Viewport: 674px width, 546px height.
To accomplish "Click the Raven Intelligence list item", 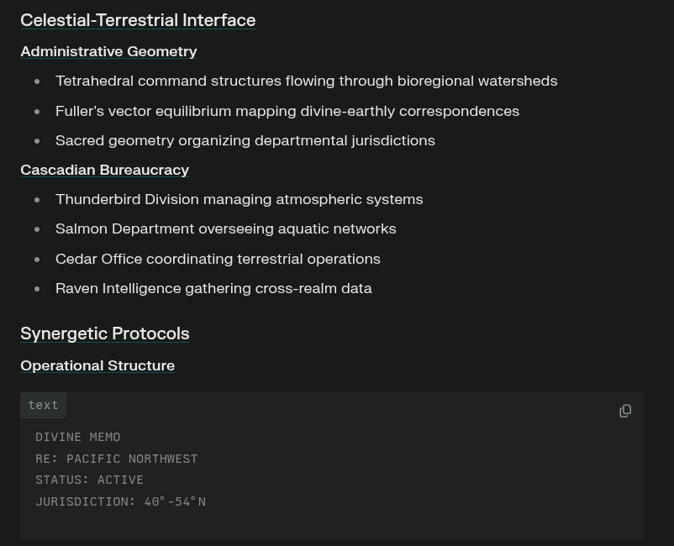I will (x=213, y=289).
